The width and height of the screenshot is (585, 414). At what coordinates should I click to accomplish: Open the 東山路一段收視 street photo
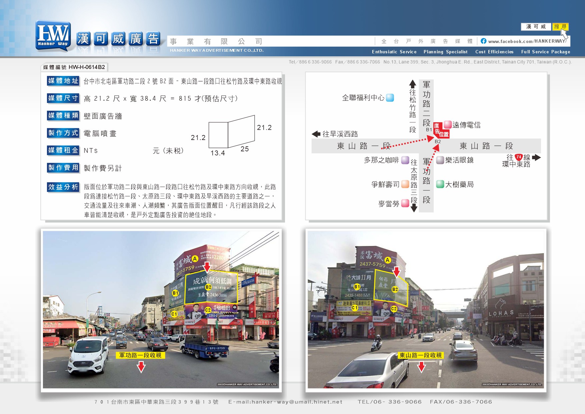426,310
